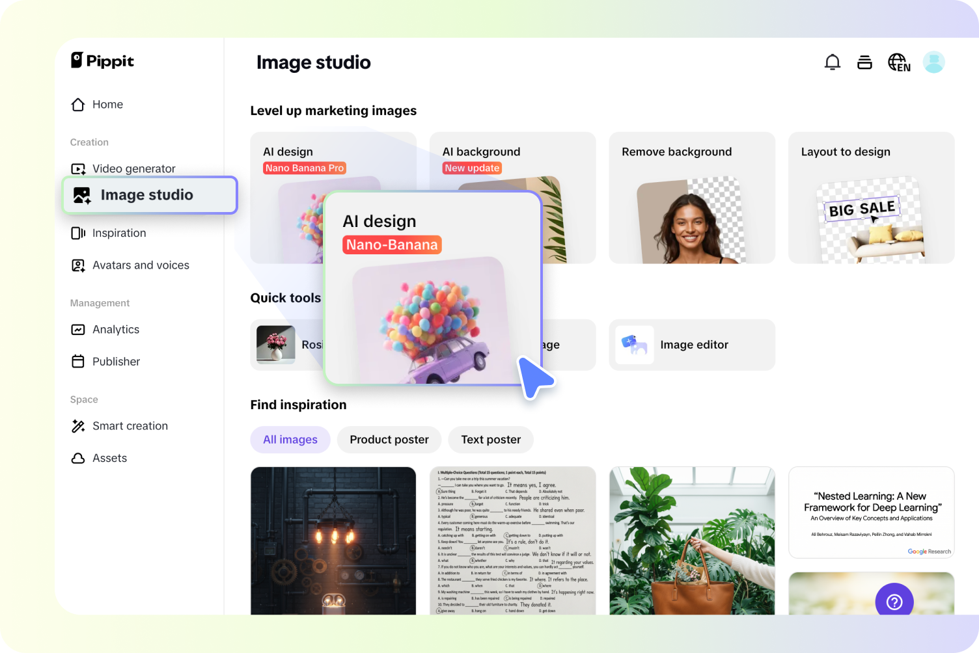Open the Remove background card
The image size is (979, 653).
pos(692,198)
